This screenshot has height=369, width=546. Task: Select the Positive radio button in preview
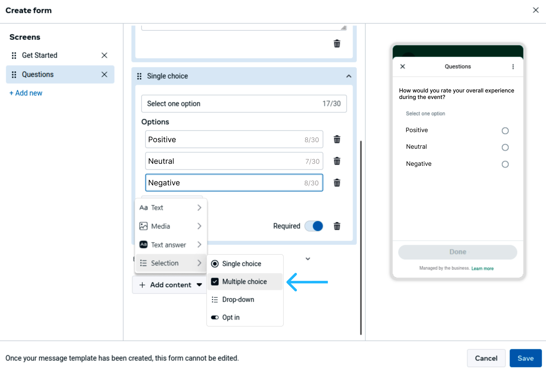point(505,131)
